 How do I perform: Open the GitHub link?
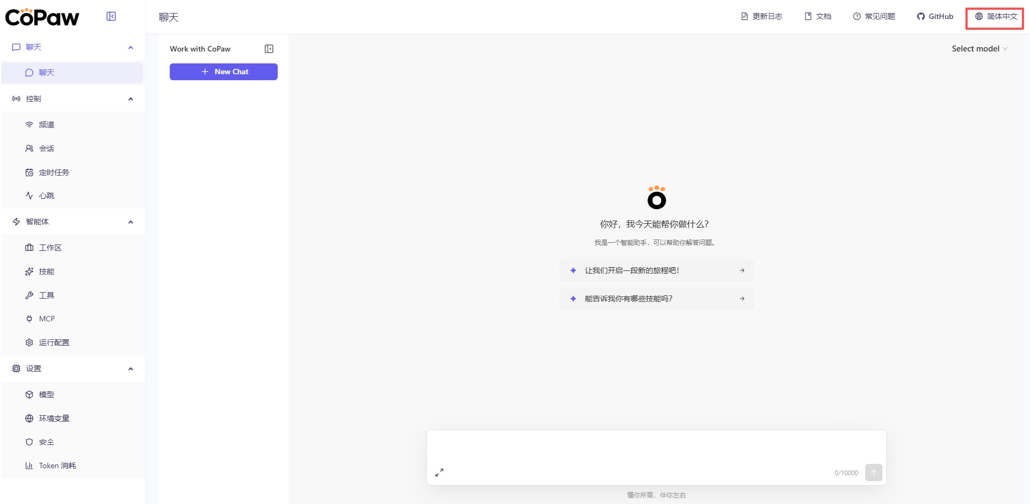click(x=935, y=17)
